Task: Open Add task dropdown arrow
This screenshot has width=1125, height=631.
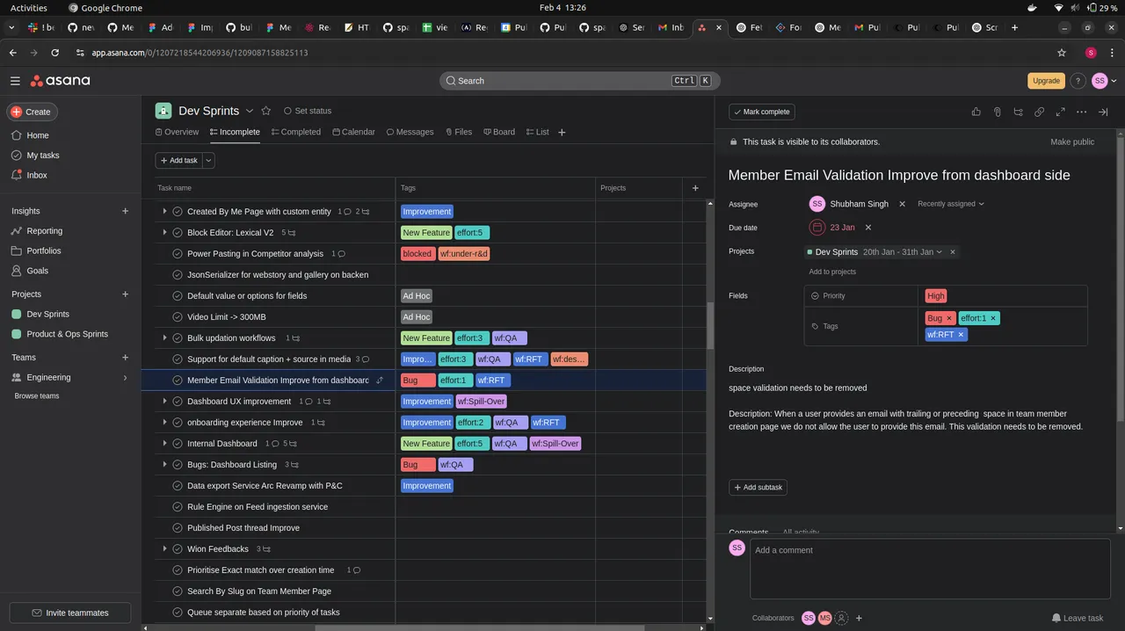Action: tap(208, 161)
